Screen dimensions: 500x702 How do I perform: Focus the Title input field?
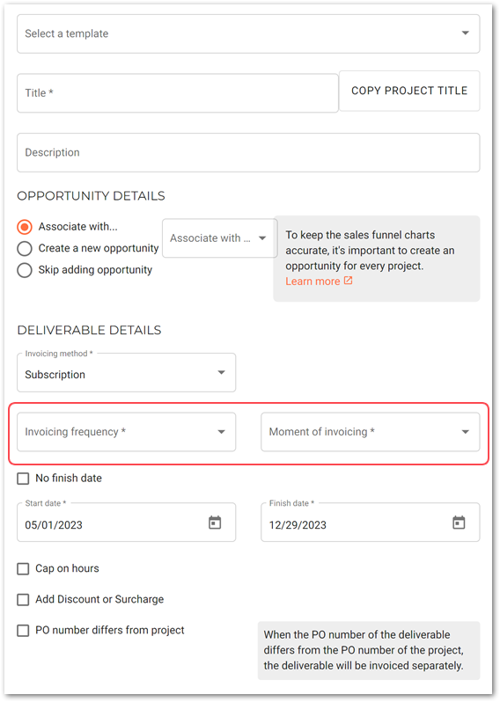coord(178,93)
